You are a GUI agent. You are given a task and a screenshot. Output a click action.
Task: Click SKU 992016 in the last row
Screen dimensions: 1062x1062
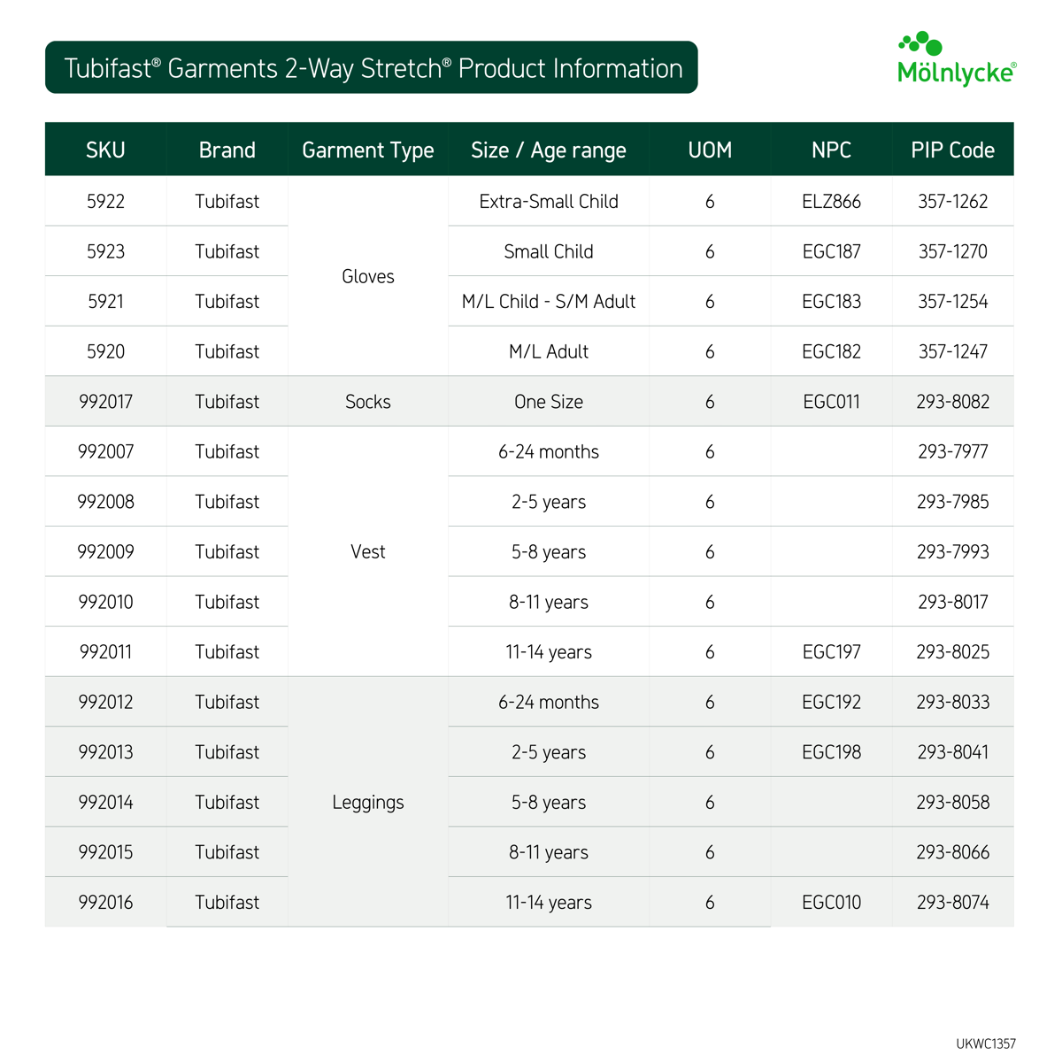[x=105, y=903]
